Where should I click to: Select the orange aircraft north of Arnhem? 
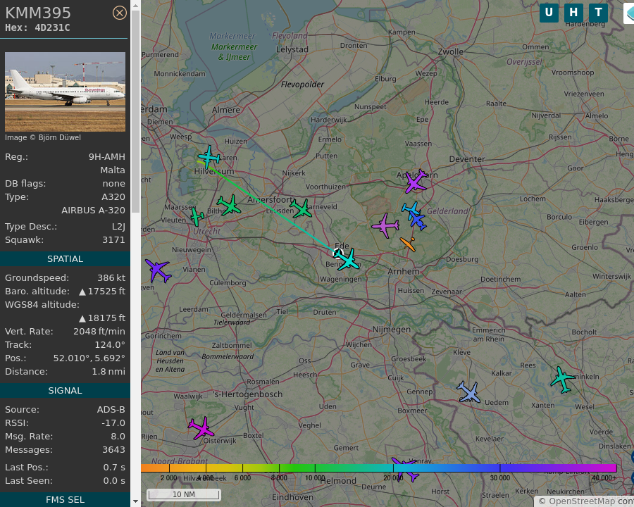pos(408,244)
